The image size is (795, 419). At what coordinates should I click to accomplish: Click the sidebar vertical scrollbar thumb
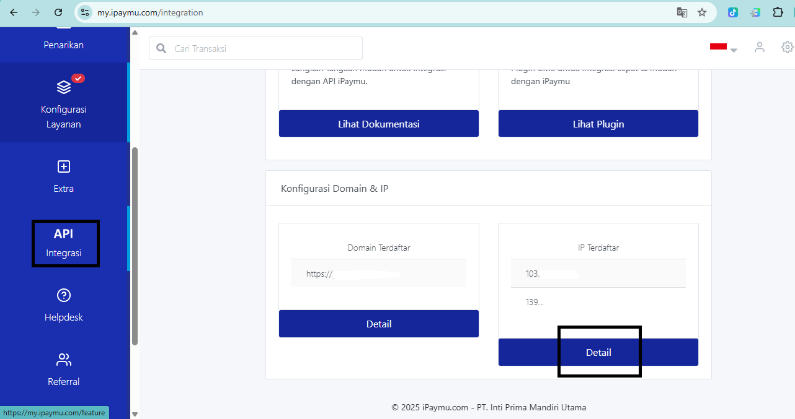tap(134, 246)
